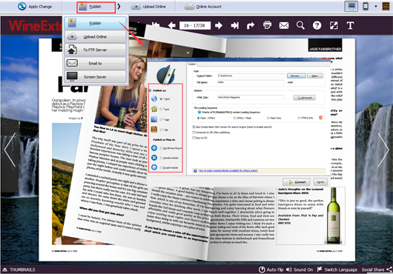Go to next page with right arrow icon
Image resolution: width=393 pixels, height=274 pixels.
point(219,25)
